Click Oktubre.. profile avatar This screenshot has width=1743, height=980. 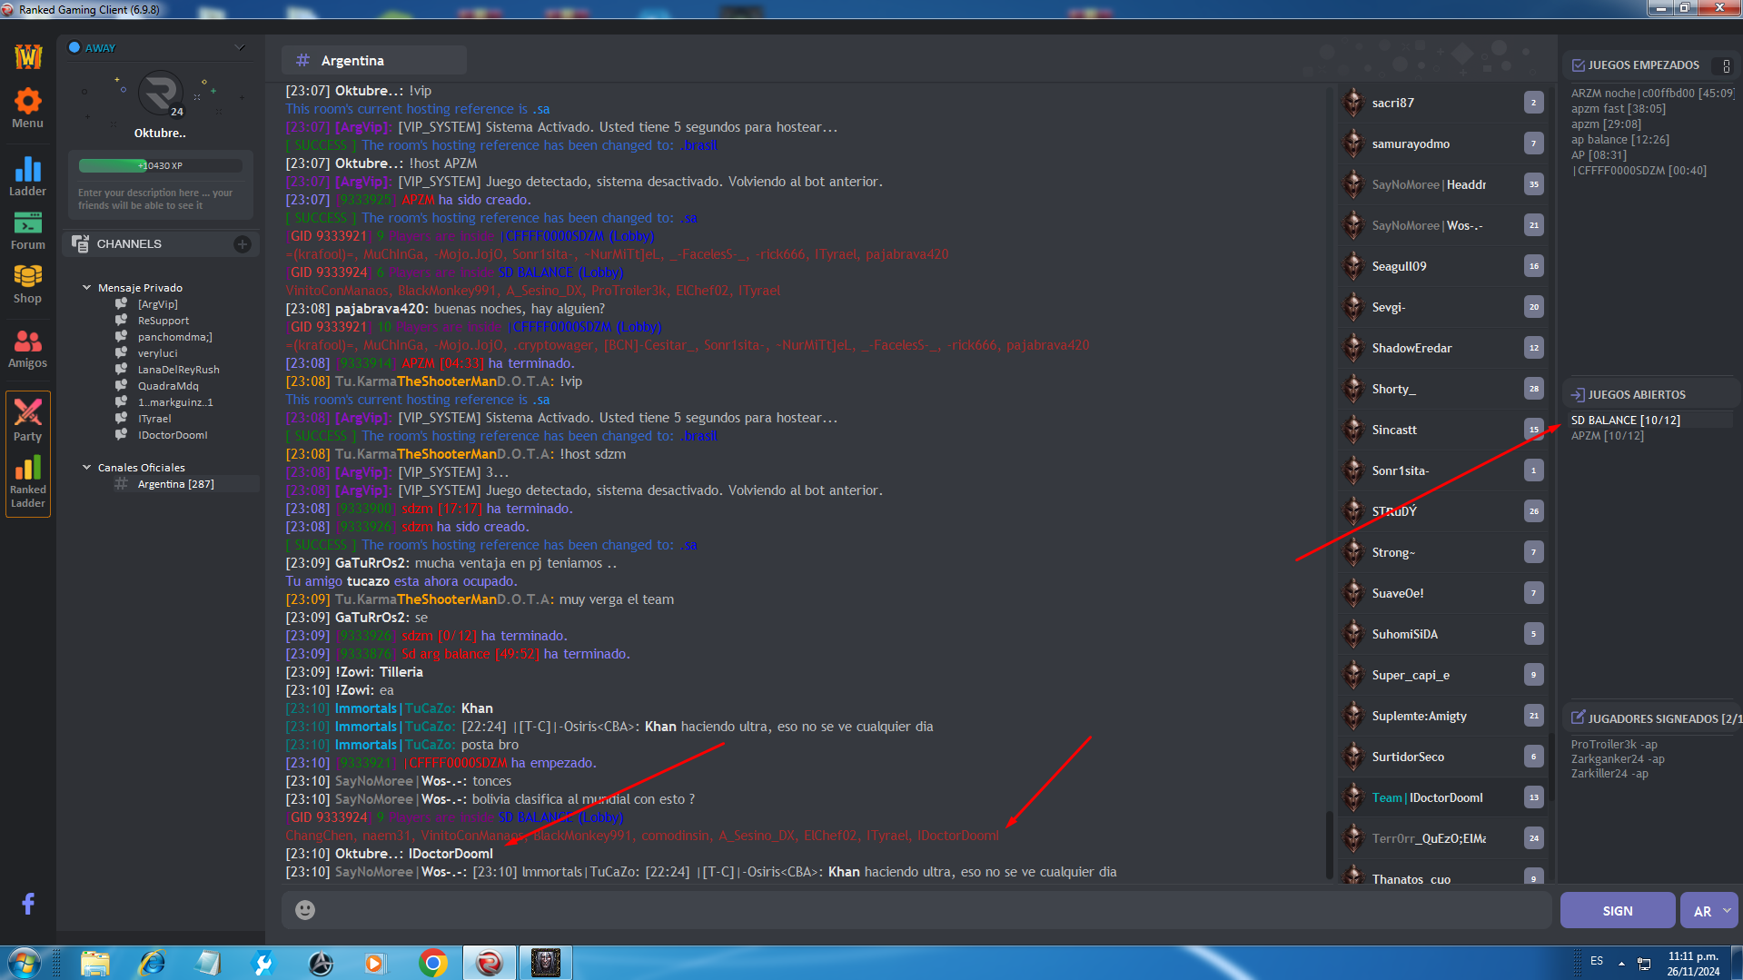pos(161,94)
